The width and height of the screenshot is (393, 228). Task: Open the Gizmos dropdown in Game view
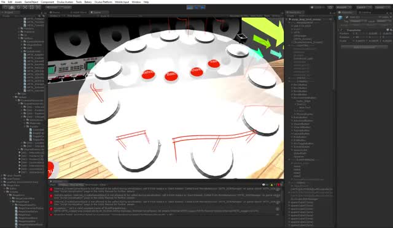click(276, 16)
